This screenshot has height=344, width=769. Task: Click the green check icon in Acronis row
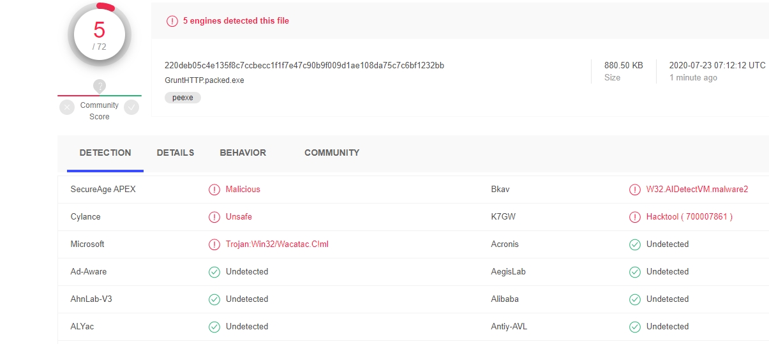[635, 244]
